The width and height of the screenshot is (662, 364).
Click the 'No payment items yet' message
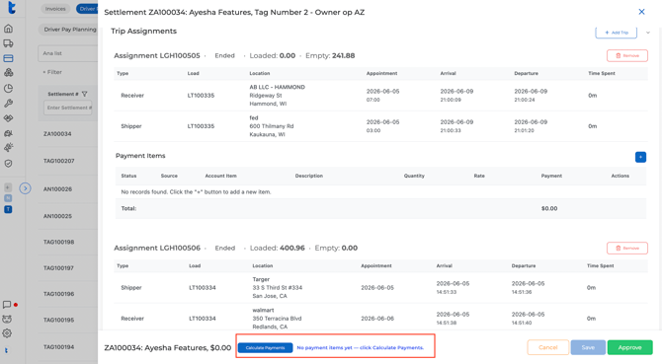360,347
